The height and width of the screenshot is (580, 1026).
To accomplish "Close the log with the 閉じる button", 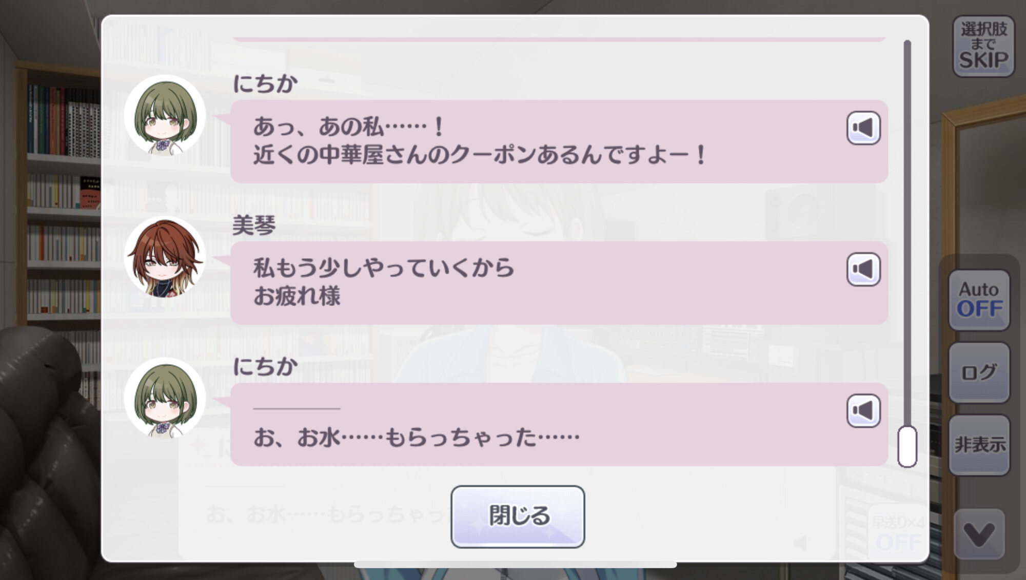I will [x=518, y=516].
